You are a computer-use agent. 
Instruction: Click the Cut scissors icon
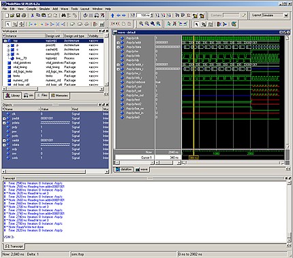tap(33, 16)
